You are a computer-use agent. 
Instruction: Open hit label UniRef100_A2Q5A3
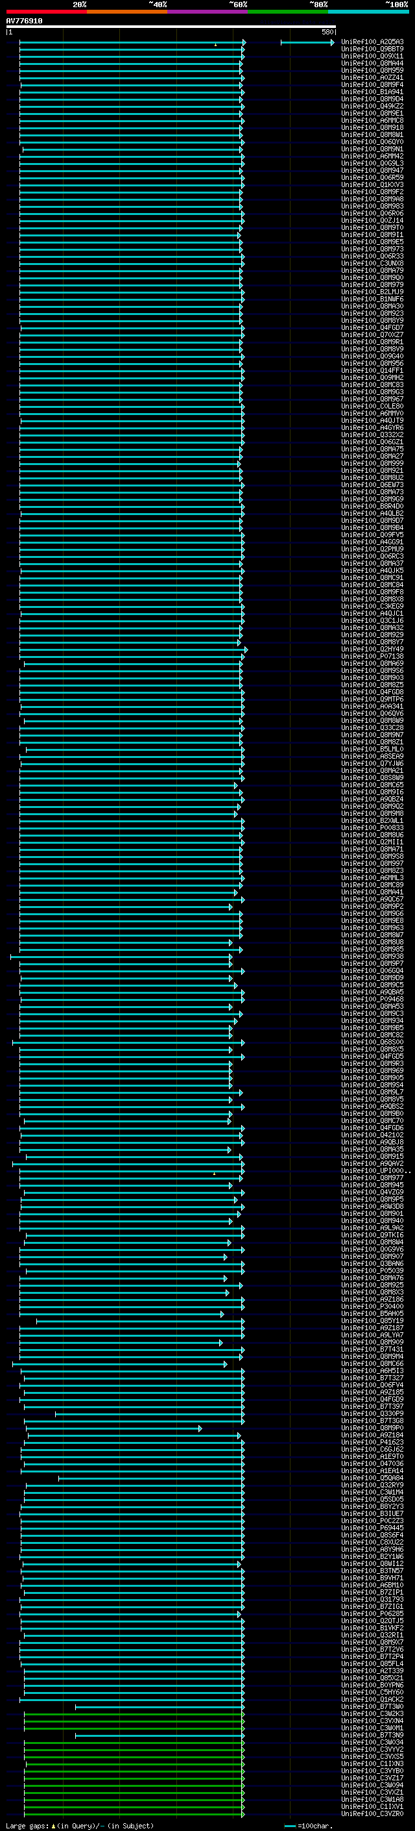[372, 42]
